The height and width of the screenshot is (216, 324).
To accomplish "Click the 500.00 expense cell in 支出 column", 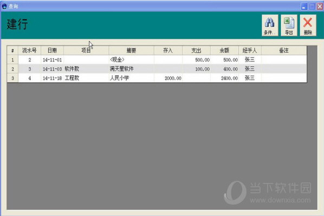I will pyautogui.click(x=196, y=60).
